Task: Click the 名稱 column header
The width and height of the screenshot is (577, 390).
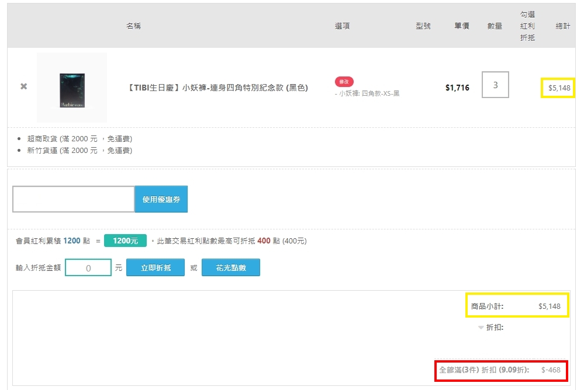Action: (x=133, y=26)
